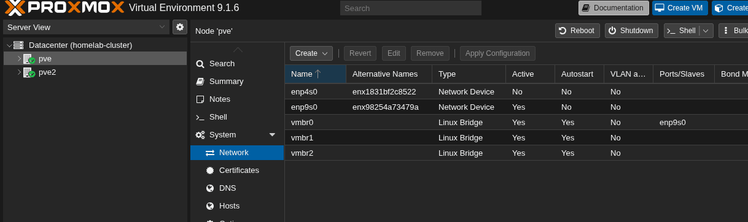Click the enp9s0 port of vmbr0

pos(672,122)
